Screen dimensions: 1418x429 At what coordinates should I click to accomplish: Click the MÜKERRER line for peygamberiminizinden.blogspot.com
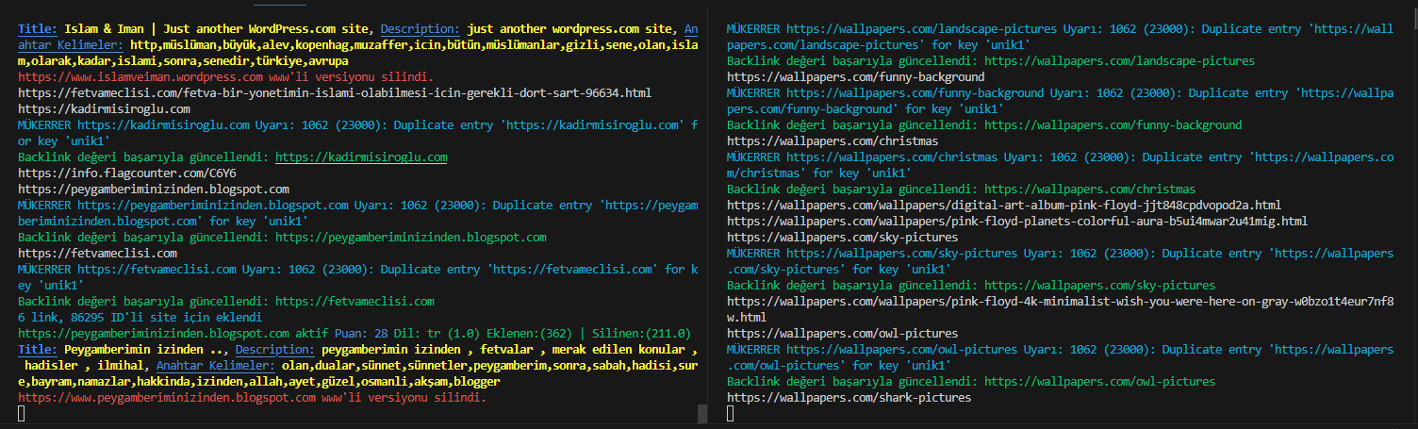pos(358,213)
